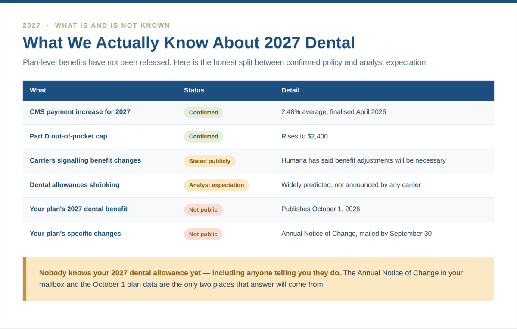Select 'Your plan's specific changes' cell
Image resolution: width=517 pixels, height=329 pixels.
pyautogui.click(x=75, y=234)
